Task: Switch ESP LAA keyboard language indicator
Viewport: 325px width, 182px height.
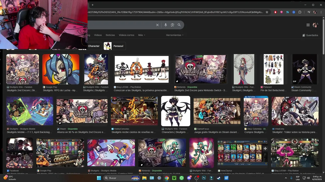Action: point(298,178)
